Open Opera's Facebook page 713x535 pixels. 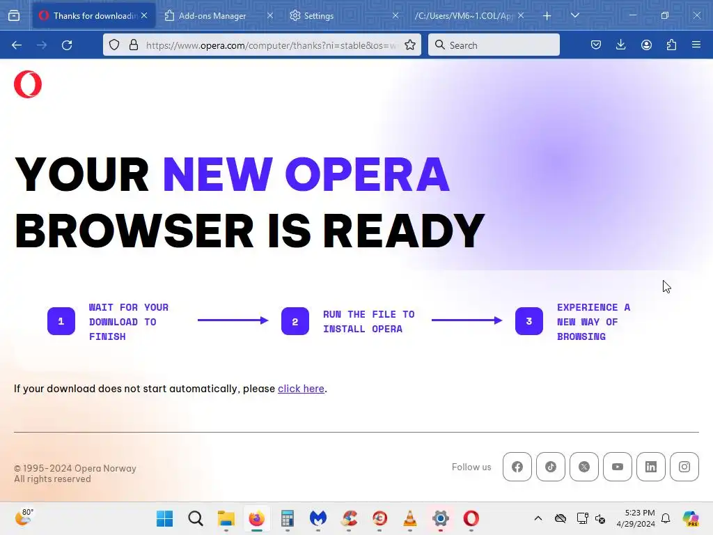[517, 467]
